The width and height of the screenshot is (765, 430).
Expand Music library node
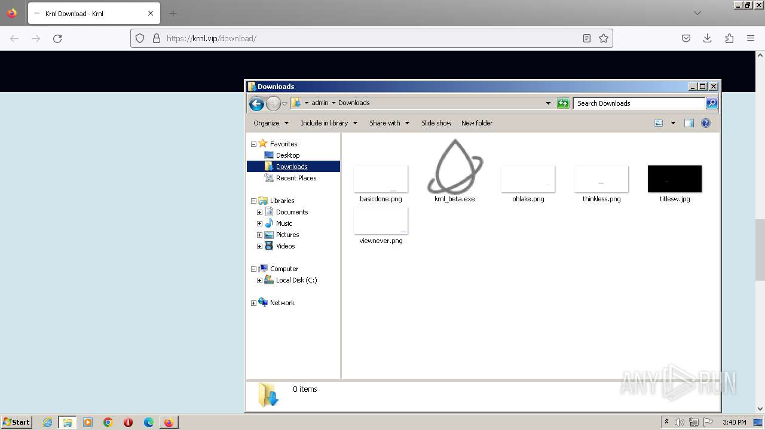click(x=260, y=223)
